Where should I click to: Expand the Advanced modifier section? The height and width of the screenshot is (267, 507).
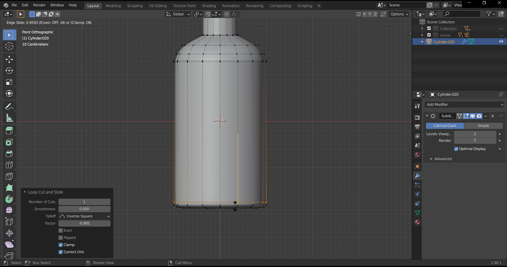431,159
